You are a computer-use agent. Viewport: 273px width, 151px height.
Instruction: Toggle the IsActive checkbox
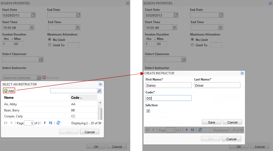pyautogui.click(x=148, y=111)
